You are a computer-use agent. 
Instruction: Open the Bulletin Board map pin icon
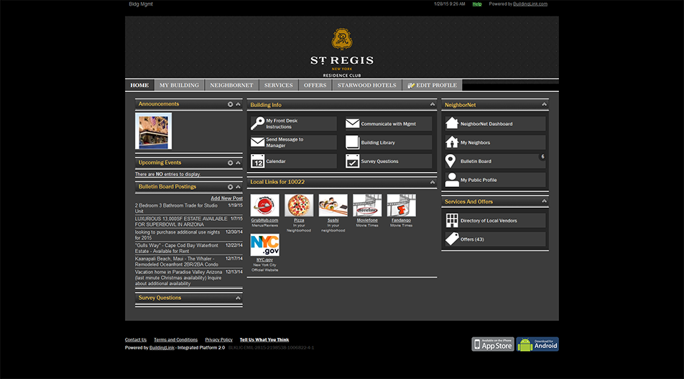450,161
